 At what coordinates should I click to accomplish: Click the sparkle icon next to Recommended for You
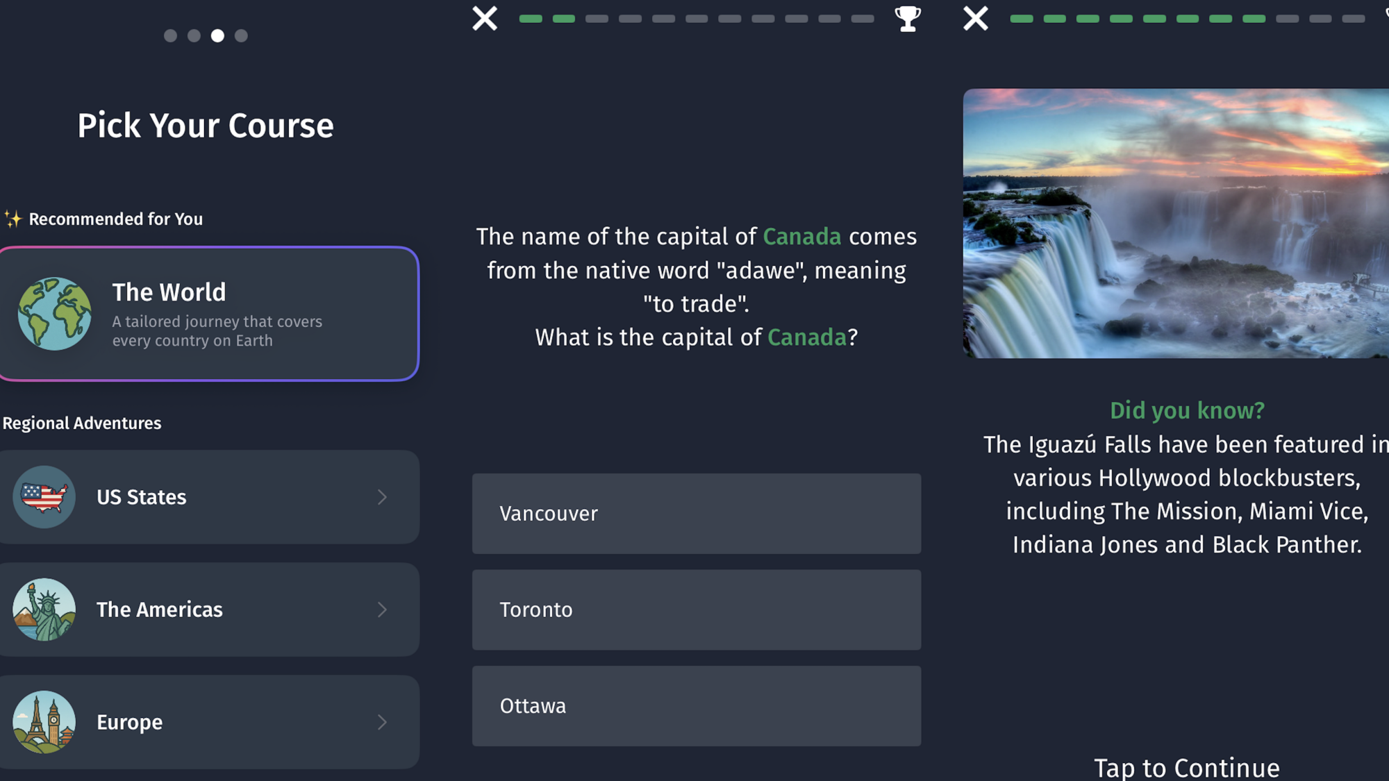pyautogui.click(x=12, y=218)
